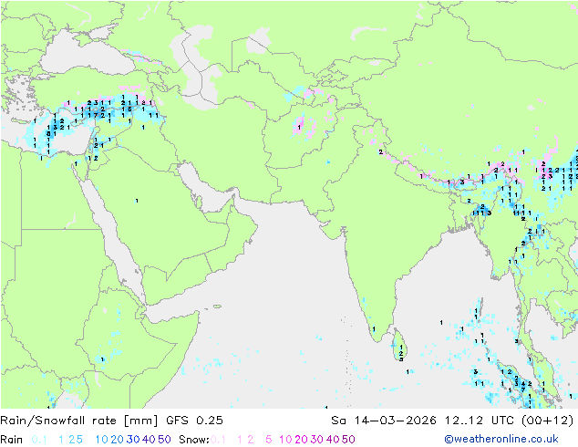This screenshot has width=578, height=447.
Task: Click the '2' value over Kashmir
Action: click(x=381, y=152)
